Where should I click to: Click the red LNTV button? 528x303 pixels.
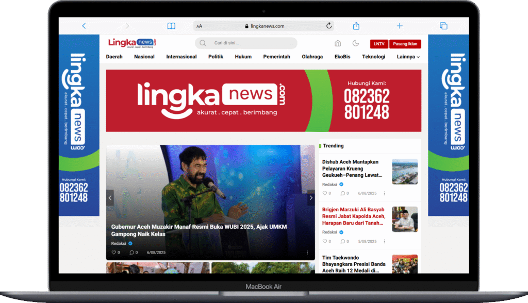(x=379, y=44)
